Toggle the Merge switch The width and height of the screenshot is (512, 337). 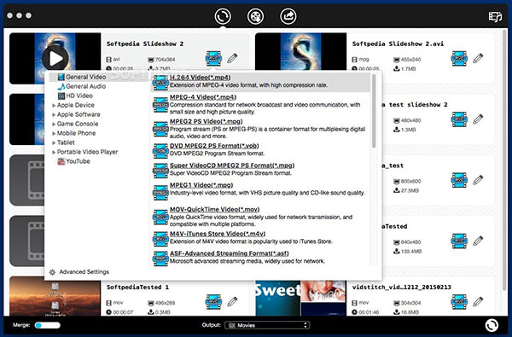click(48, 325)
